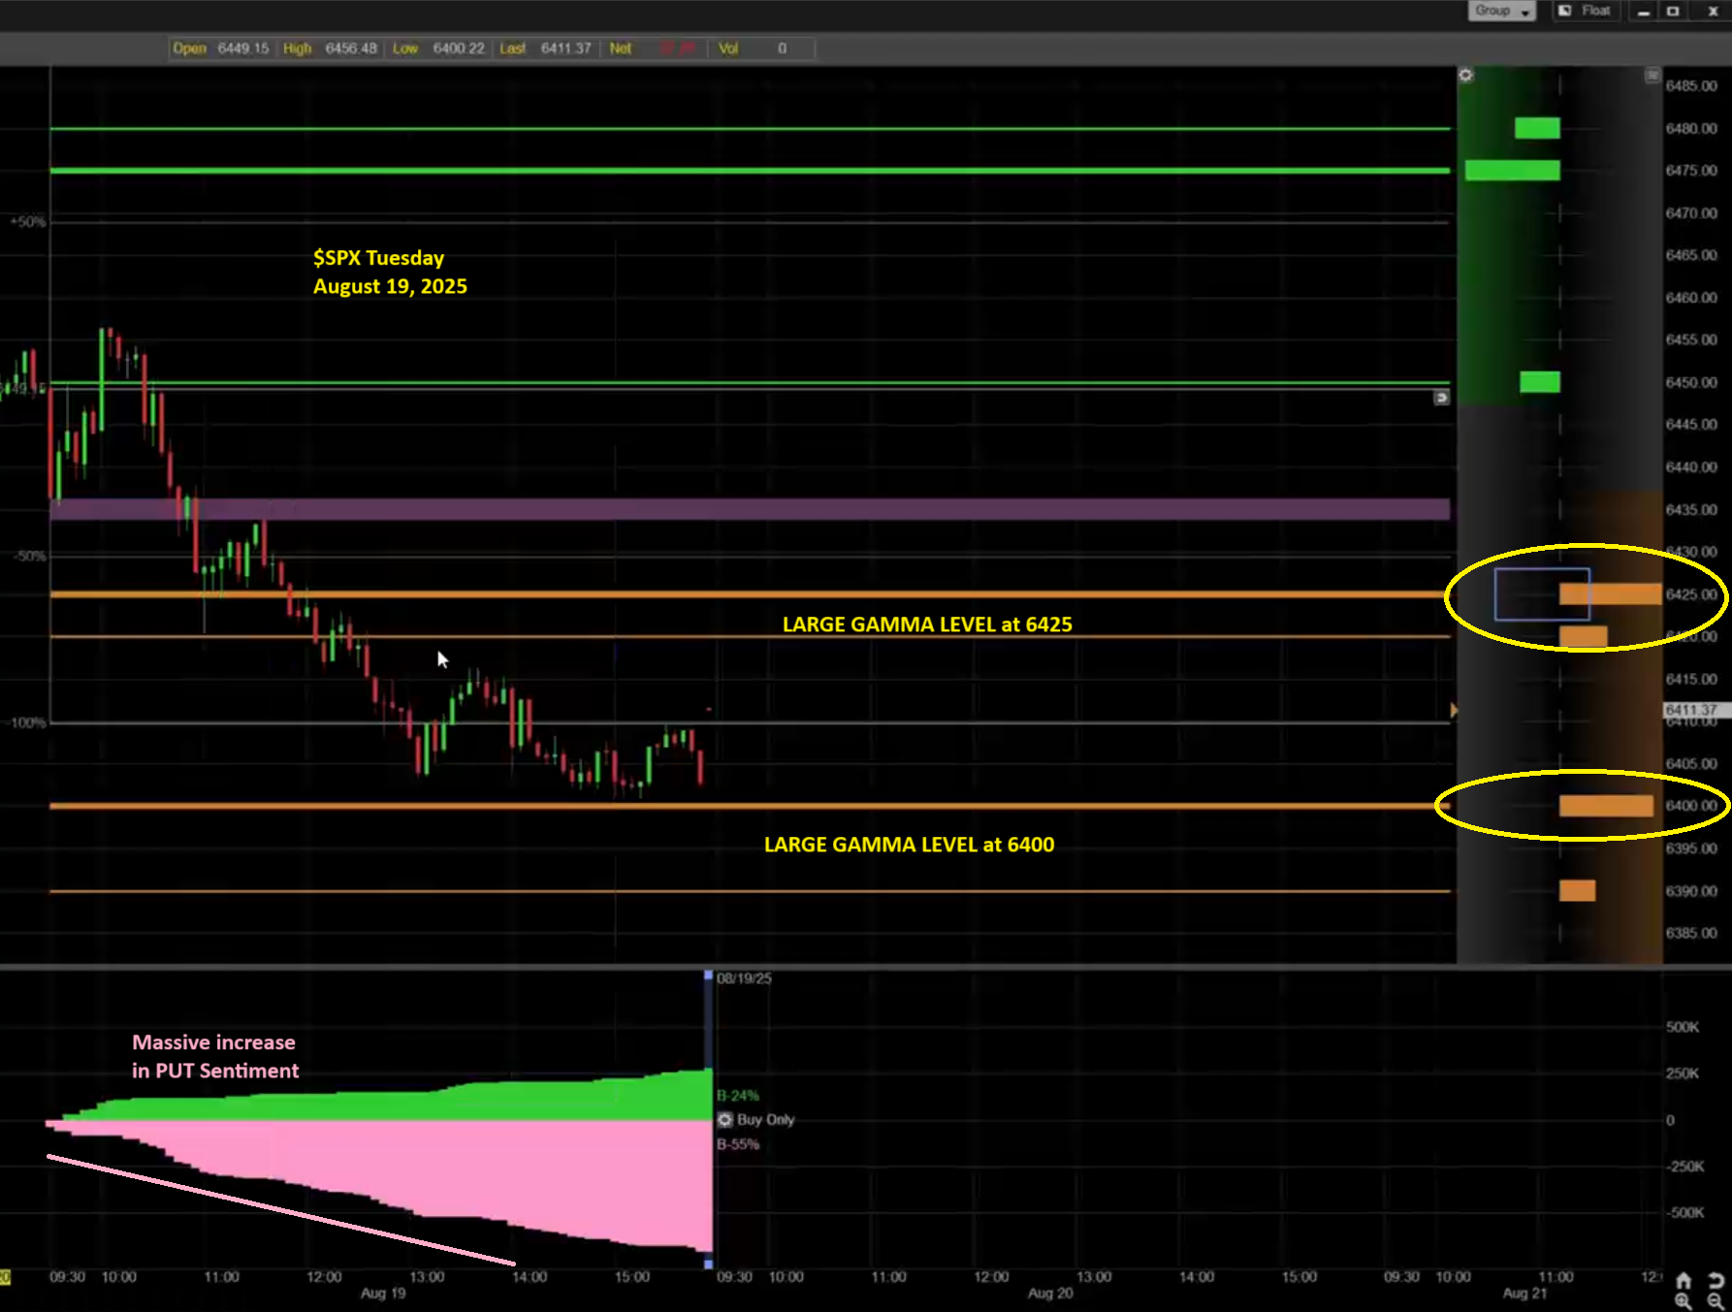Click the Buy Only label
1732x1312 pixels.
point(766,1120)
